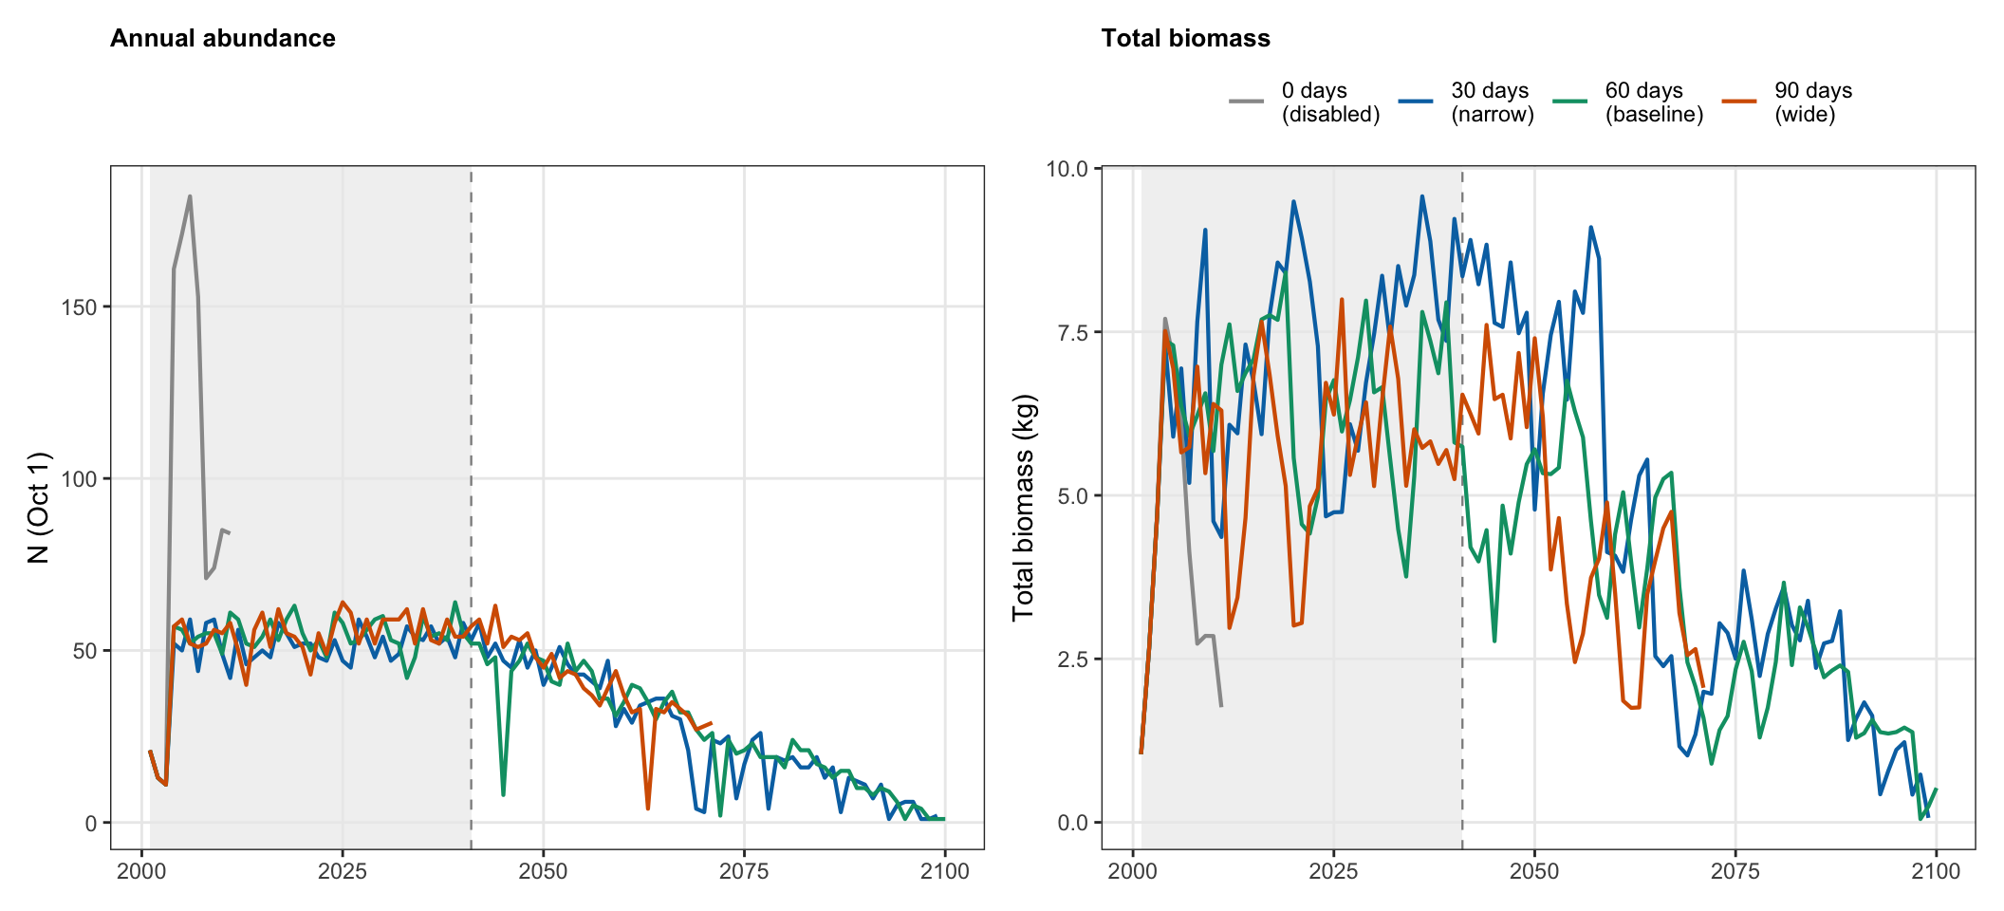Image resolution: width=2004 pixels, height=911 pixels.
Task: Click the bold "Total biomass" chart title
Action: click(1185, 38)
